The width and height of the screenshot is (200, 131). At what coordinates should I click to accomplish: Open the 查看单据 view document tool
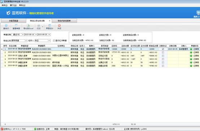(x=16, y=26)
